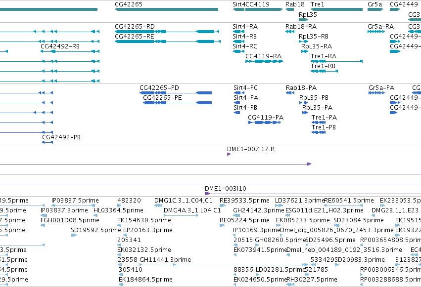
Task: Select the SD20983.3prime EST label
Action: pyautogui.click(x=360, y=260)
